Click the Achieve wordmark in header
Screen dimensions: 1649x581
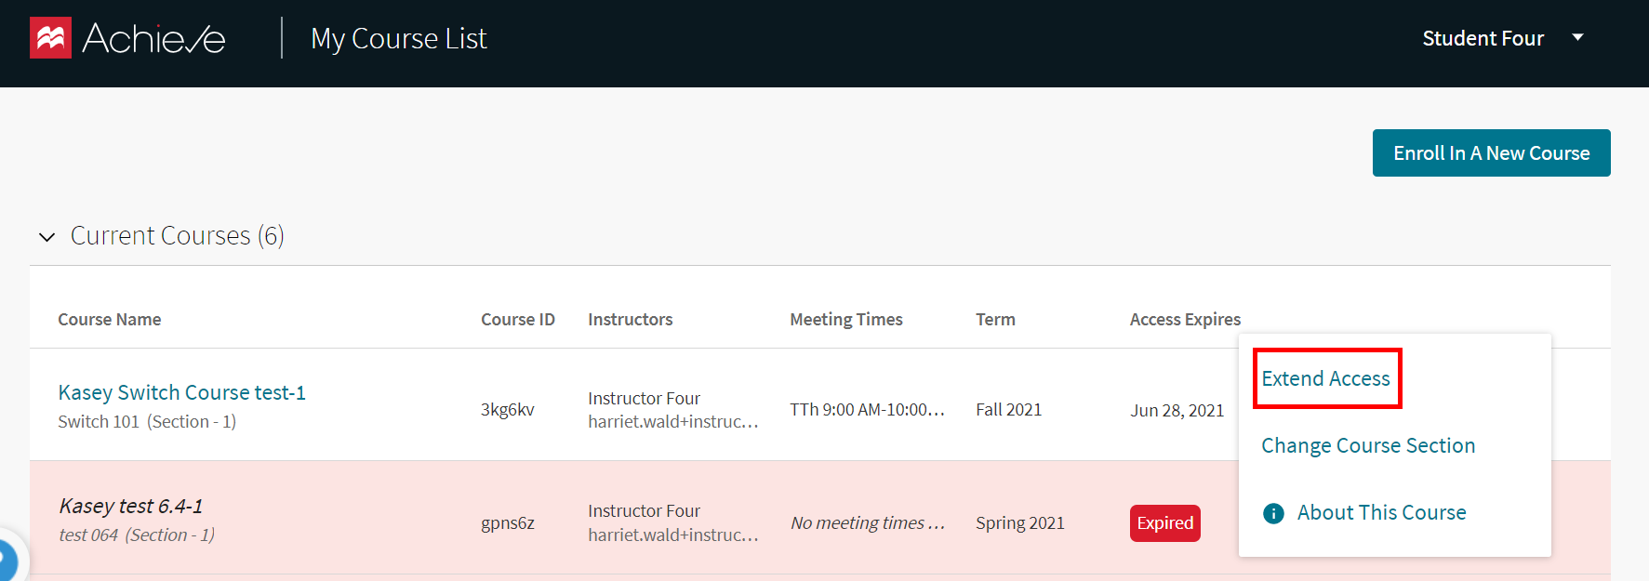pos(153,38)
